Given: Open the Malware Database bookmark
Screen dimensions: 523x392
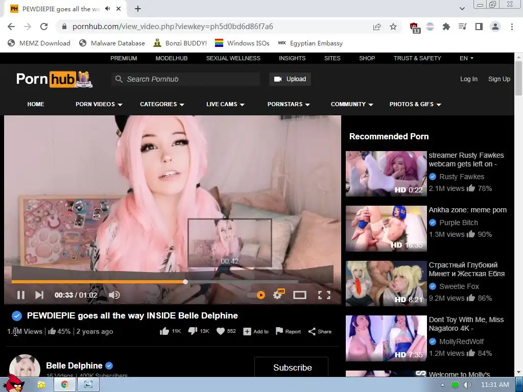Looking at the screenshot, I should coord(112,43).
